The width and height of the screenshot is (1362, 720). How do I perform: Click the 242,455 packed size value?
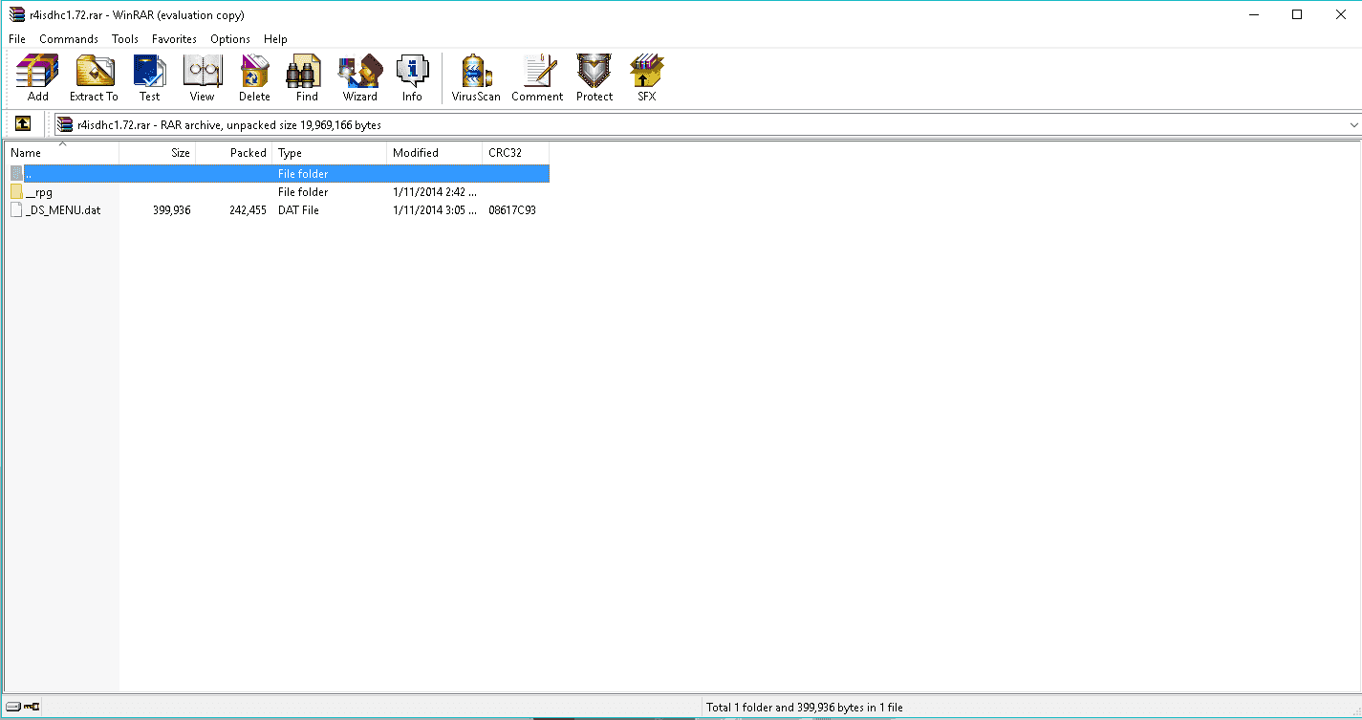pos(248,210)
